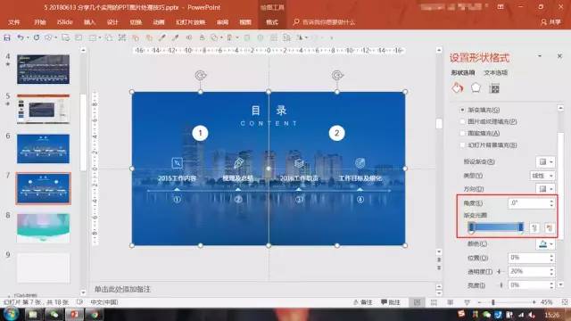This screenshot has width=571, height=321.
Task: Expand the preset gradients dropdown
Action: pos(545,161)
